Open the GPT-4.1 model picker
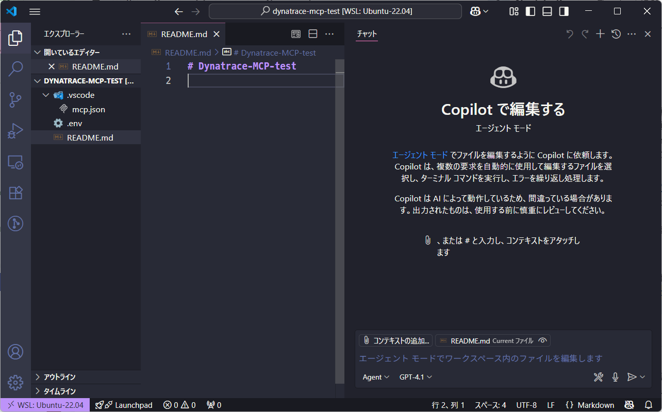The height and width of the screenshot is (412, 662). (416, 377)
